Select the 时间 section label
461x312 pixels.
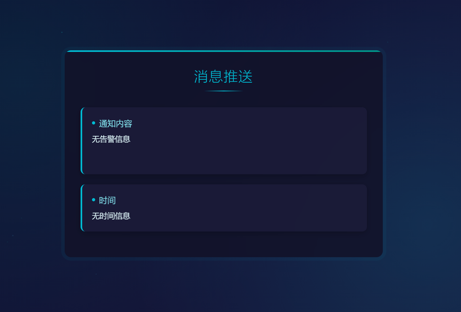coord(107,200)
